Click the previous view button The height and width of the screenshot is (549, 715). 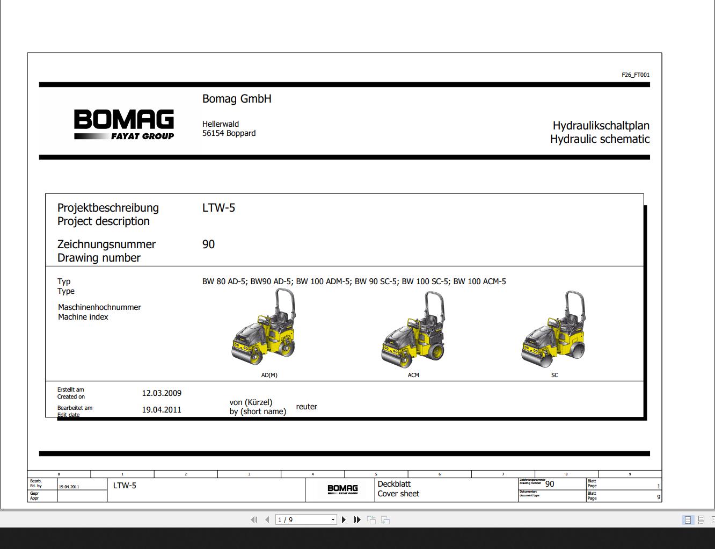371,519
